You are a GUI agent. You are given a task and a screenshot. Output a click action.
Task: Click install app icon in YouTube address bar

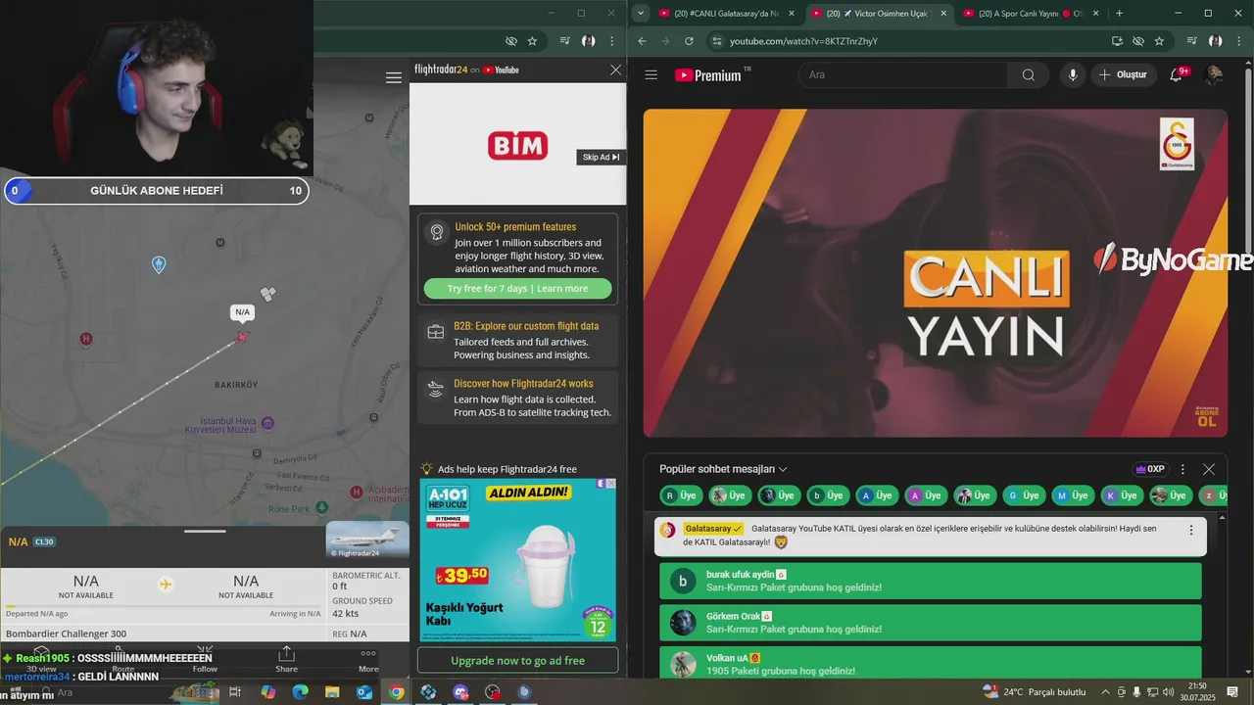[1117, 41]
